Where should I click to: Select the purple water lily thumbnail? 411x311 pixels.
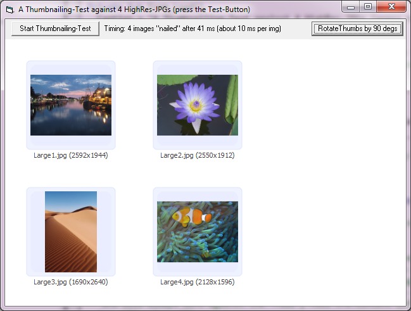coord(198,105)
